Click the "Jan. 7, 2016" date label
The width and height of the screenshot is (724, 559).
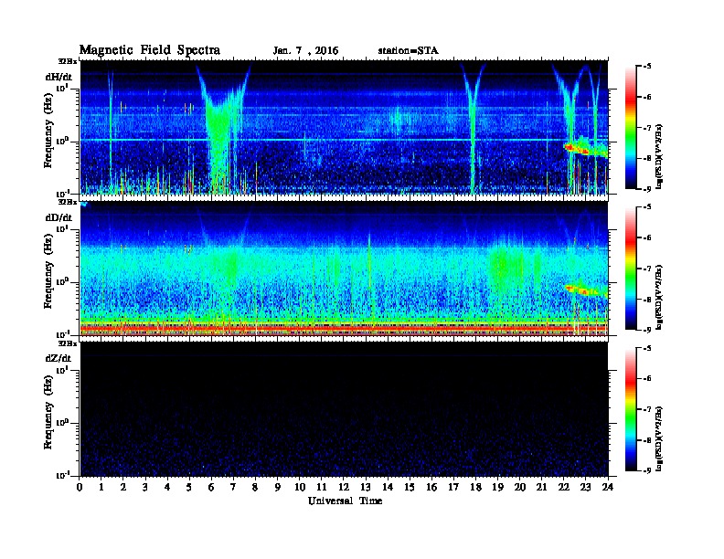coord(305,51)
